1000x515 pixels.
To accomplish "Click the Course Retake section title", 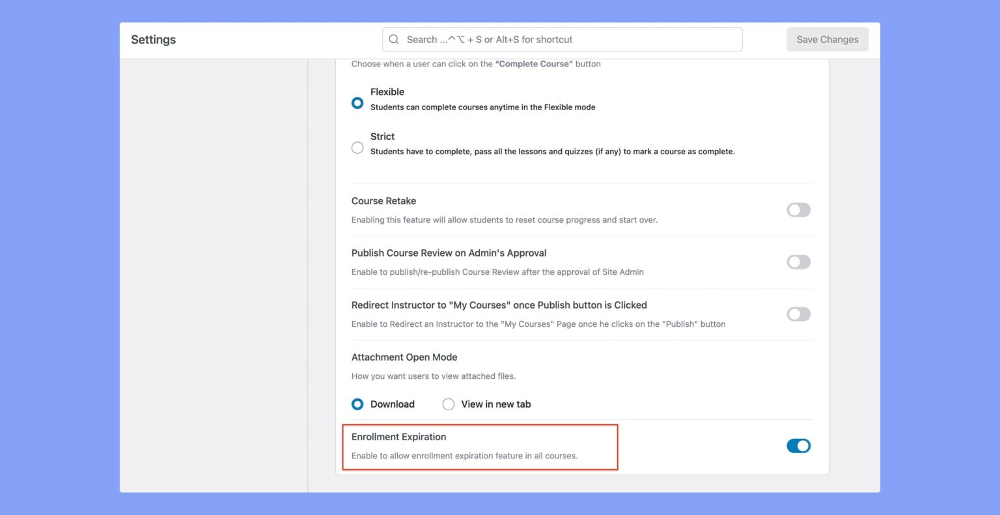I will click(383, 201).
